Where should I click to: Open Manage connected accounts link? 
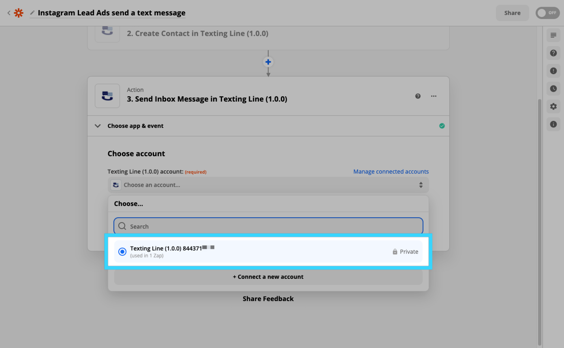[391, 172]
